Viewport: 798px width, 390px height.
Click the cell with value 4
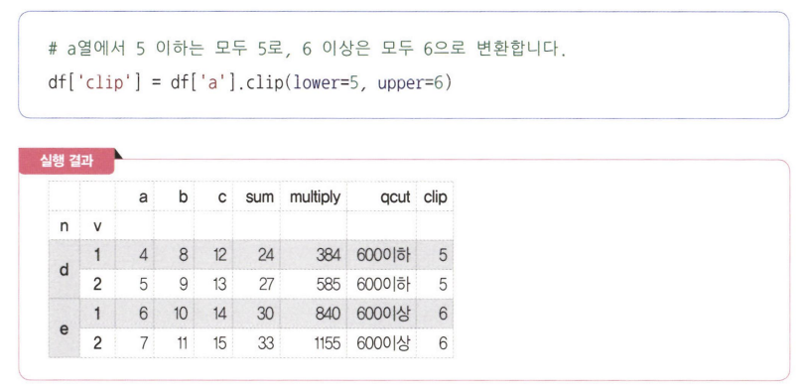point(135,255)
